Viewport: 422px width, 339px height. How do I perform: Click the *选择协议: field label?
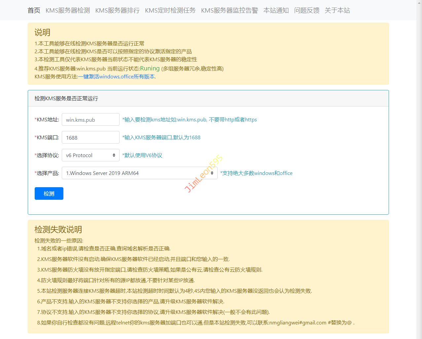[47, 155]
